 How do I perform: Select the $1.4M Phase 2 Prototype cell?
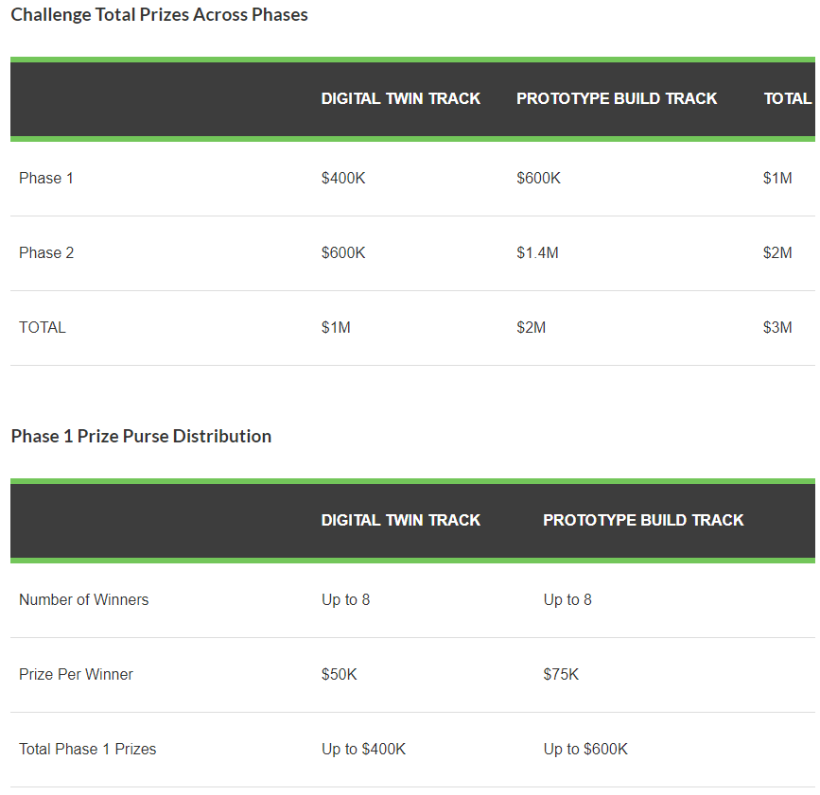tap(537, 253)
